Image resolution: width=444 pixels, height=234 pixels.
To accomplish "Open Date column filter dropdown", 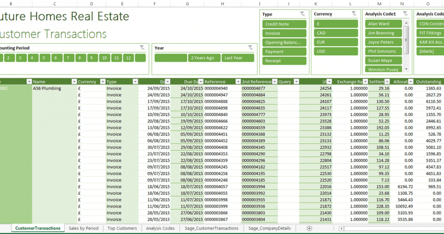I will click(168, 82).
